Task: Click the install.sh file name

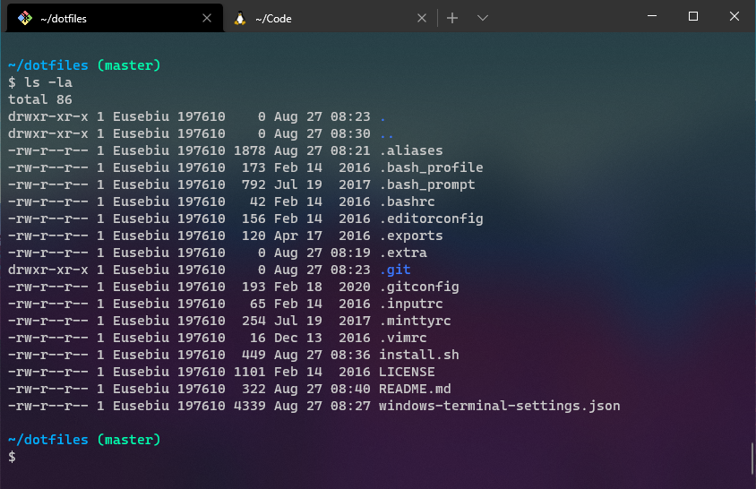Action: [x=419, y=355]
